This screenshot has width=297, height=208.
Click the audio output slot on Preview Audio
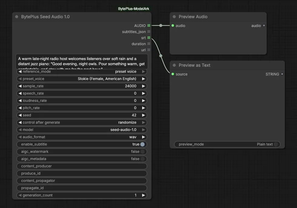264,25
